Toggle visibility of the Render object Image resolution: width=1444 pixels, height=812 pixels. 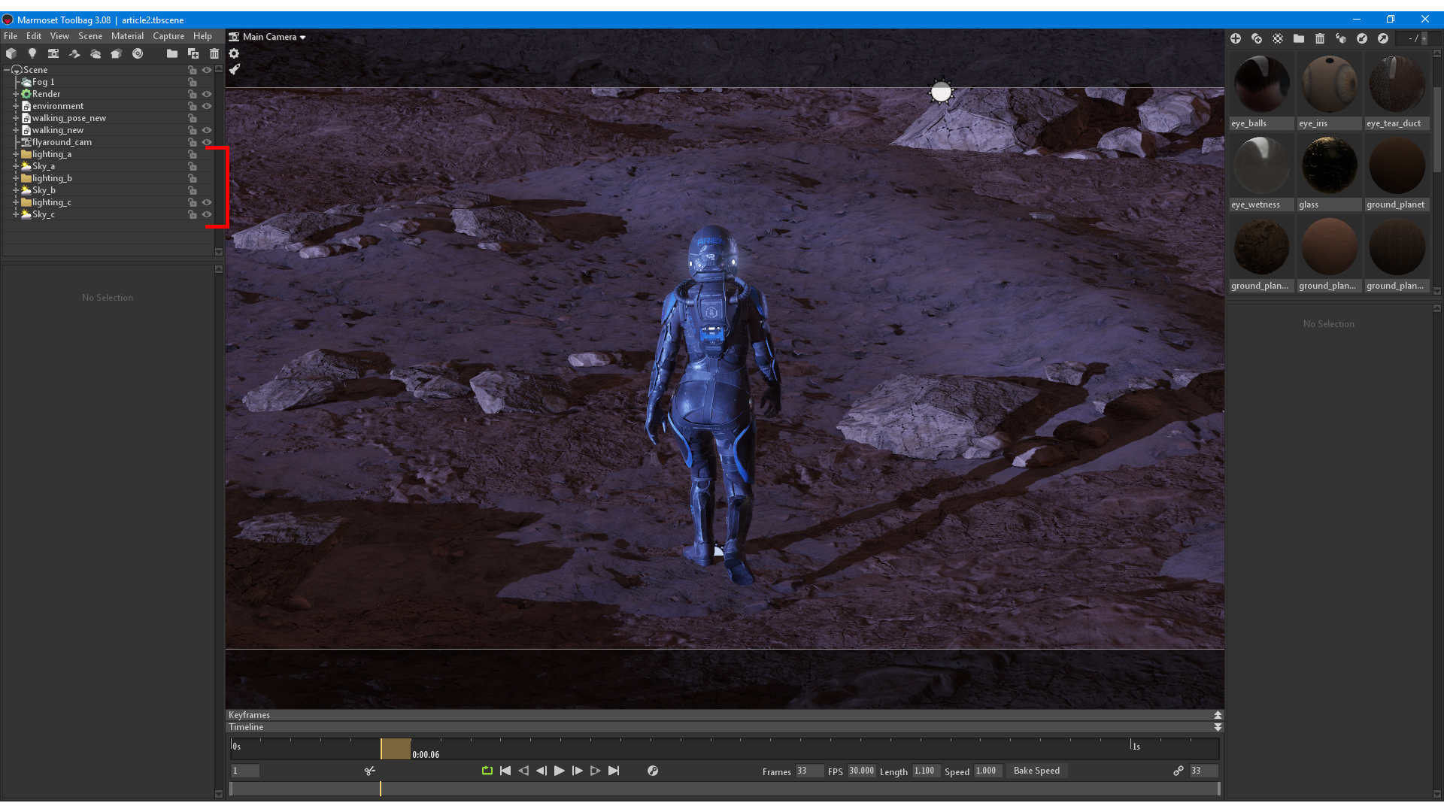[x=207, y=94]
